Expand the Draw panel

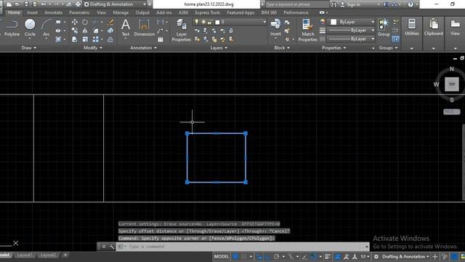point(29,48)
